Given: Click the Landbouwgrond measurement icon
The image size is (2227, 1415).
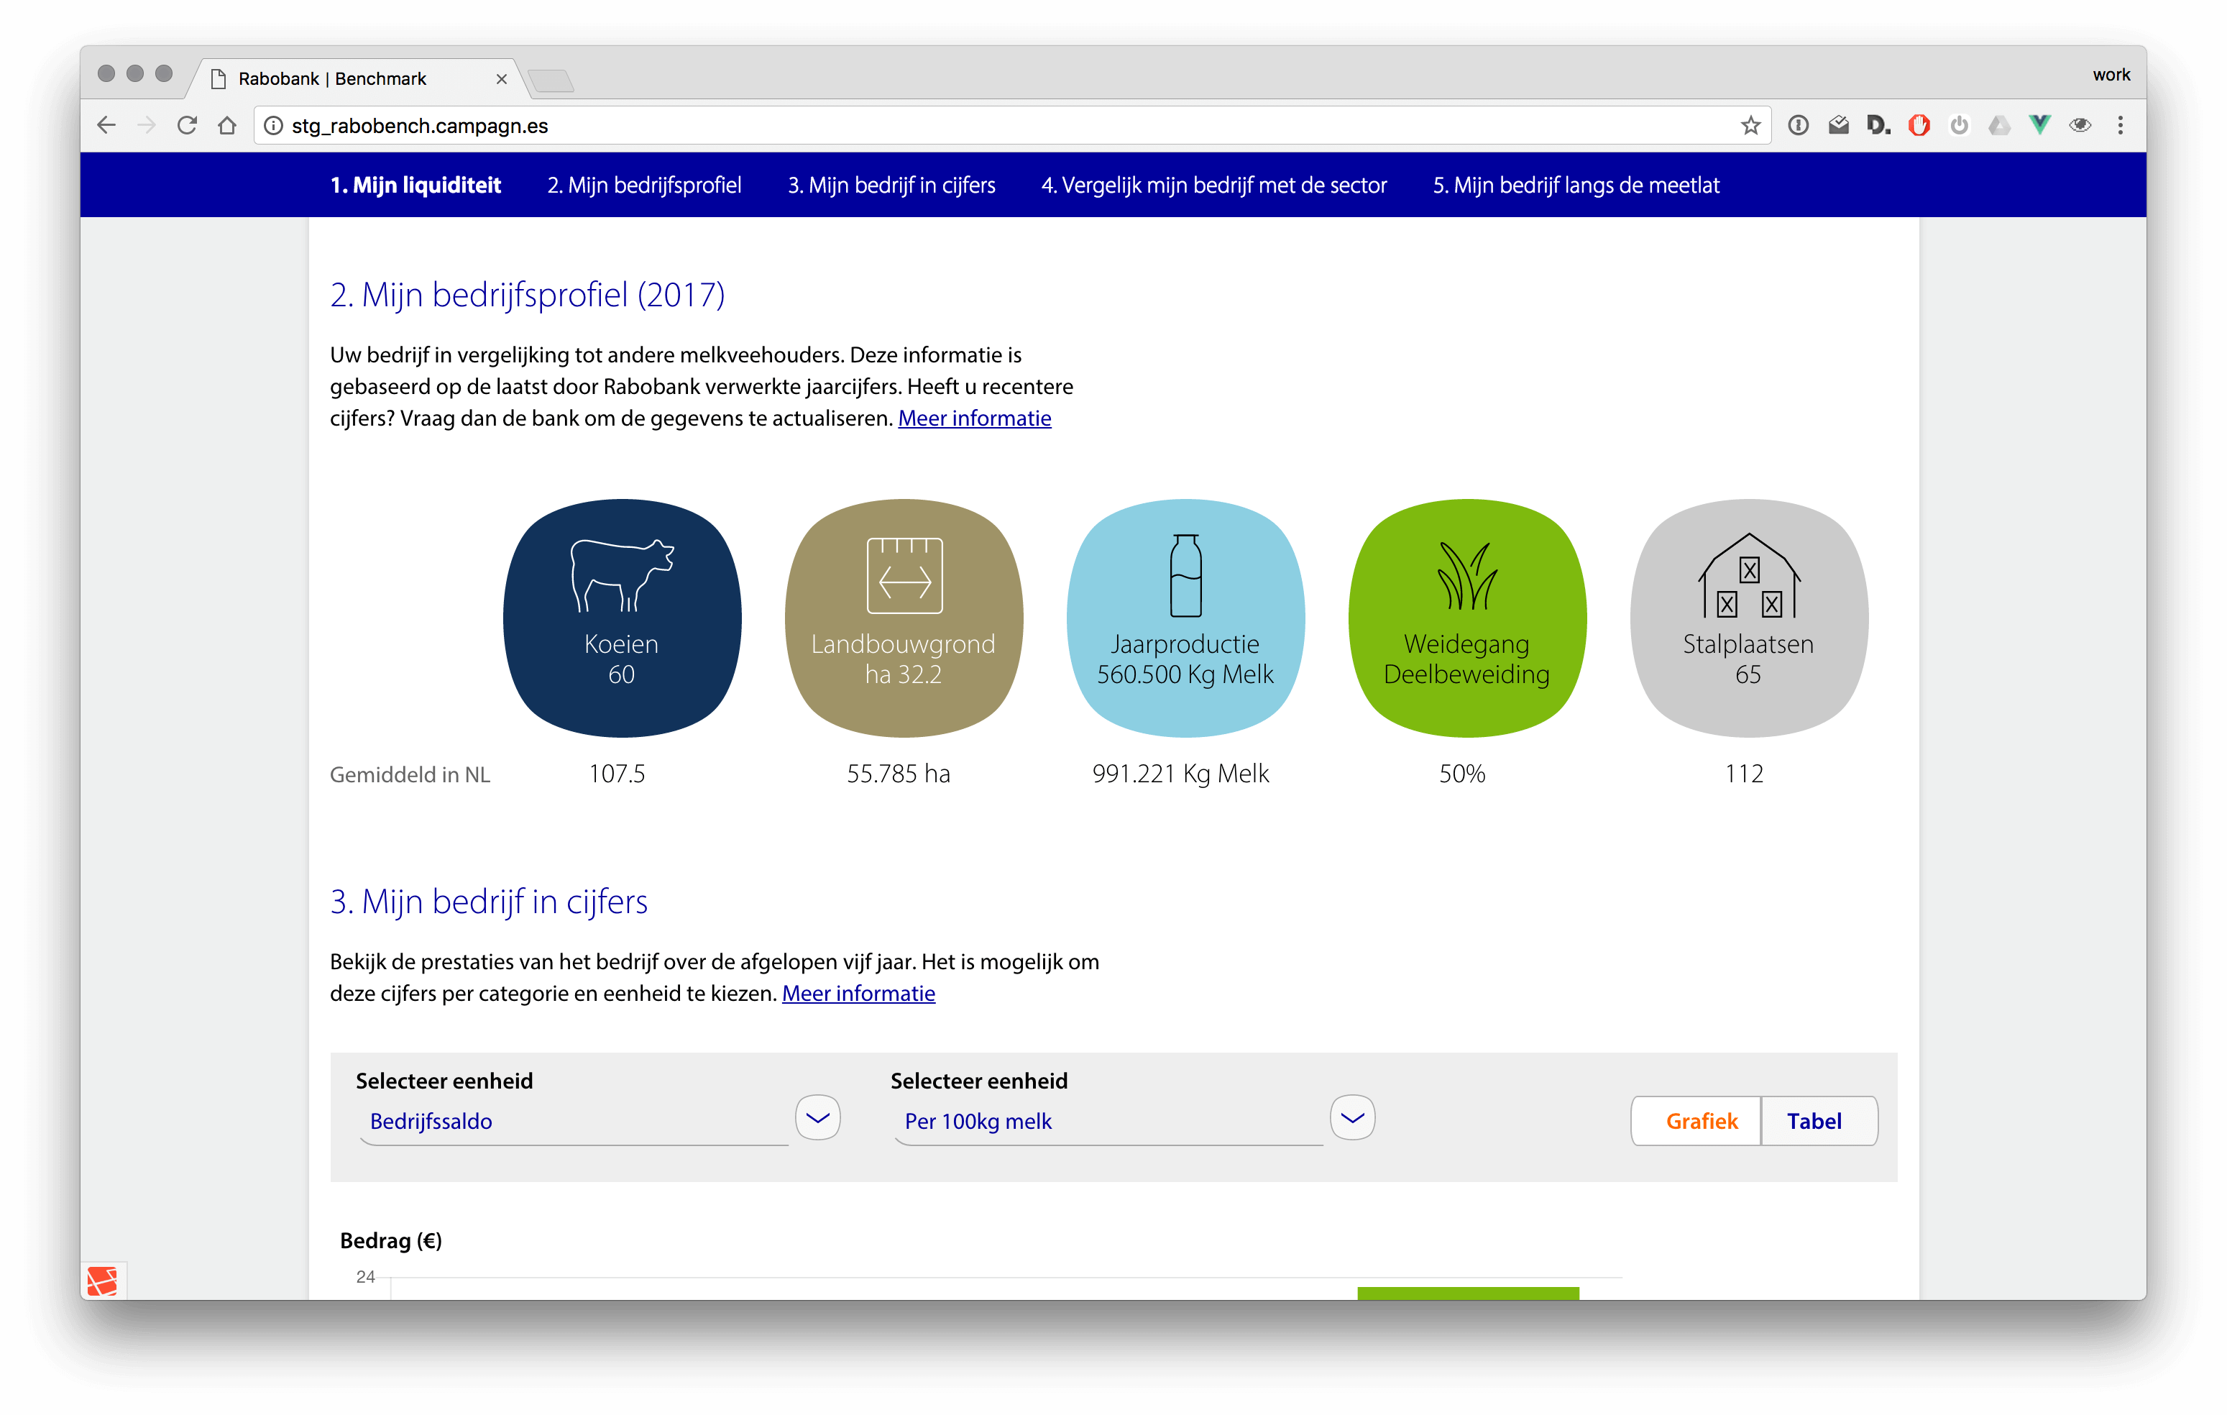Looking at the screenshot, I should 904,575.
